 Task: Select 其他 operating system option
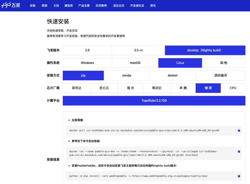224,63
